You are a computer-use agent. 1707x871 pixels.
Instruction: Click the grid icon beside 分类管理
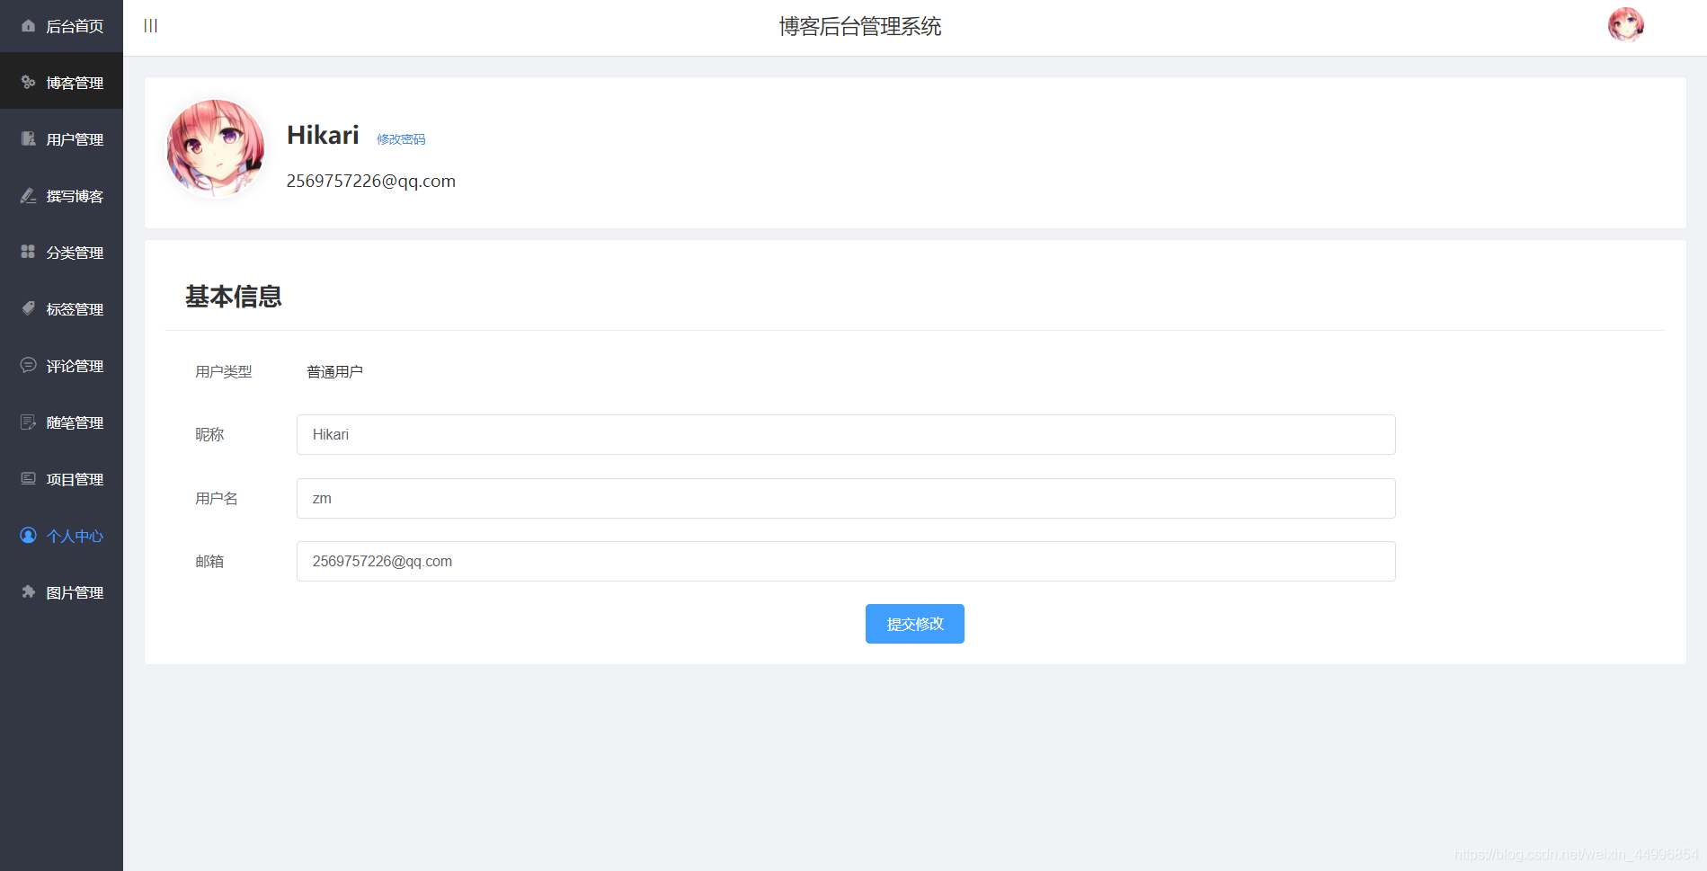click(x=28, y=252)
